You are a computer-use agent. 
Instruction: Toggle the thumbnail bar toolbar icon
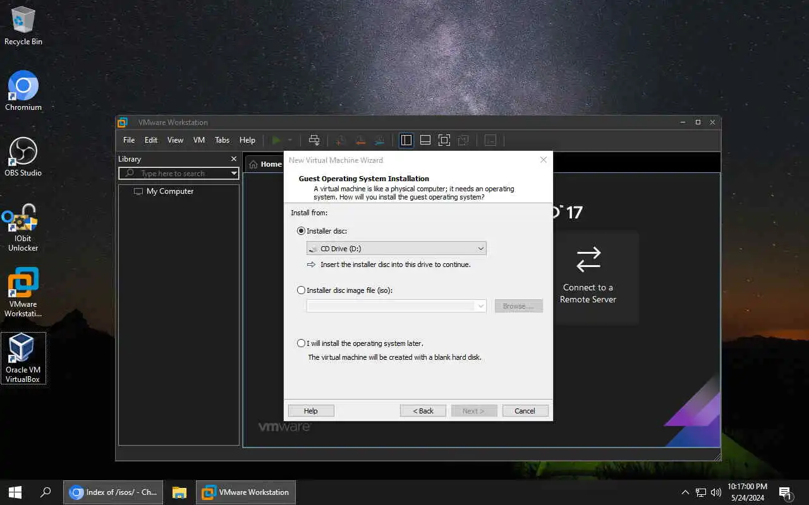pyautogui.click(x=425, y=140)
